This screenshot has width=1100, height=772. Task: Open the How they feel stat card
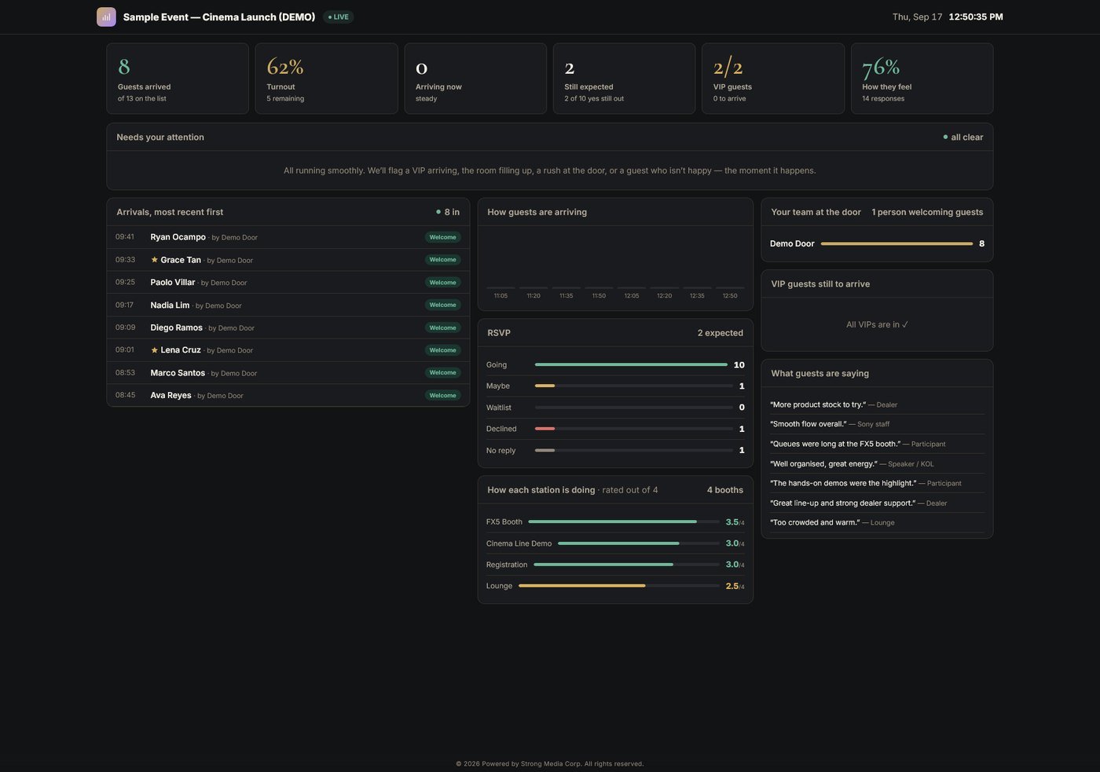pos(922,79)
